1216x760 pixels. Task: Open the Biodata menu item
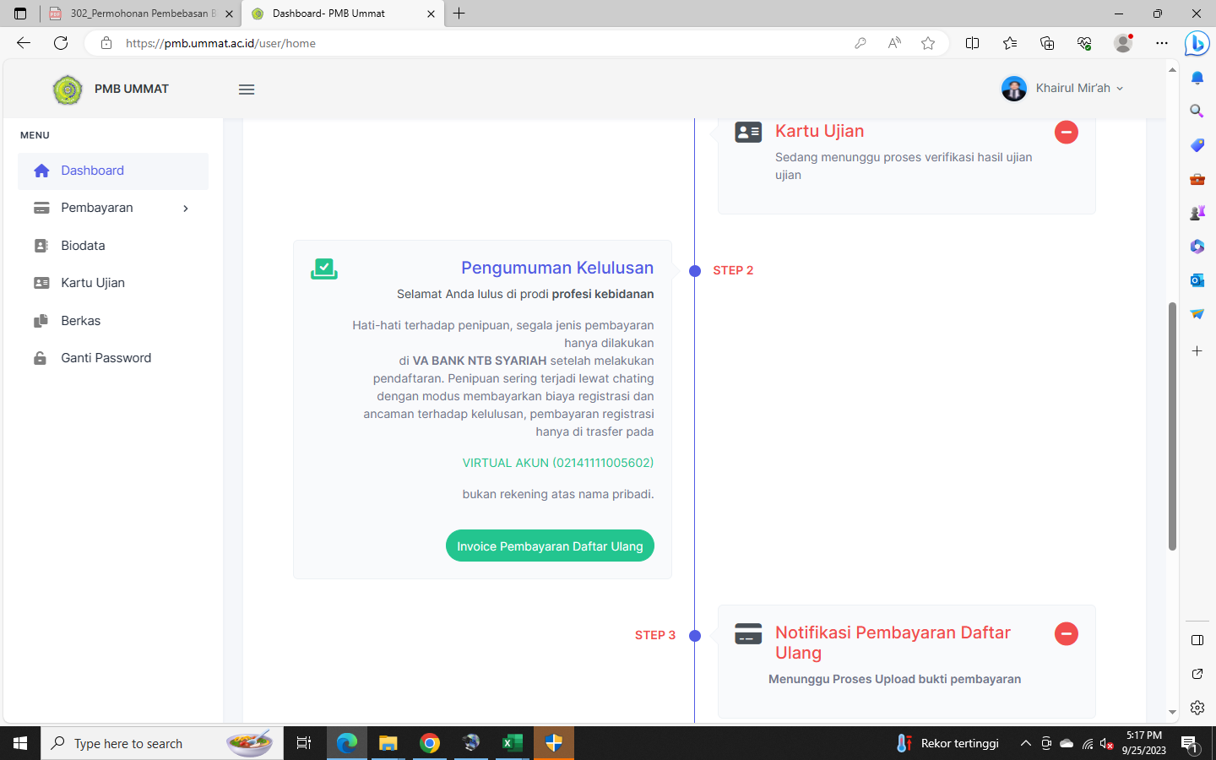(83, 246)
